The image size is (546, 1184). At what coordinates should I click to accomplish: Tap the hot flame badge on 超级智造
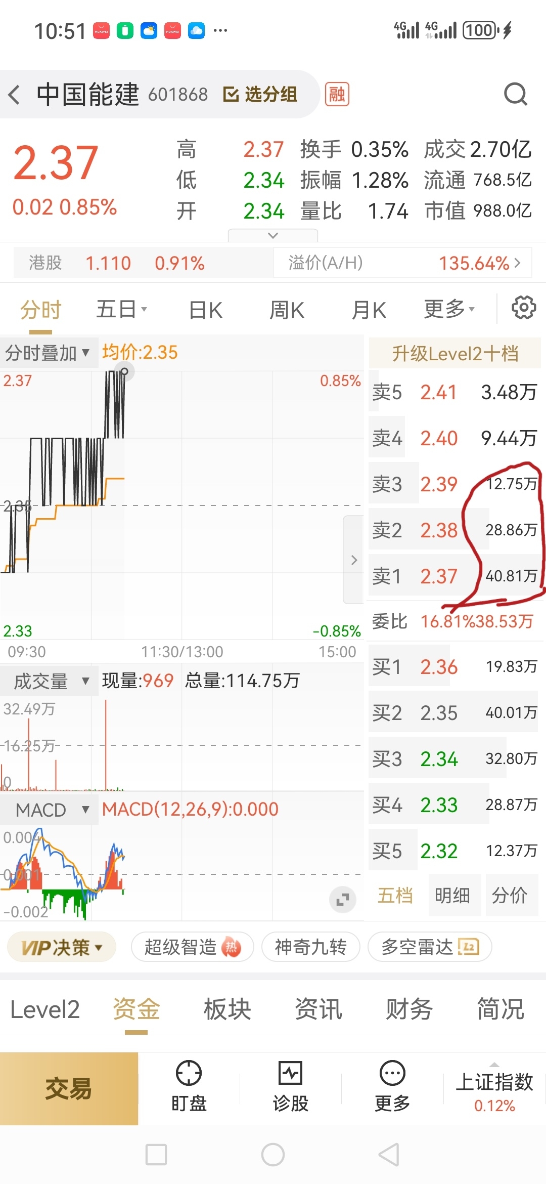coord(231,947)
